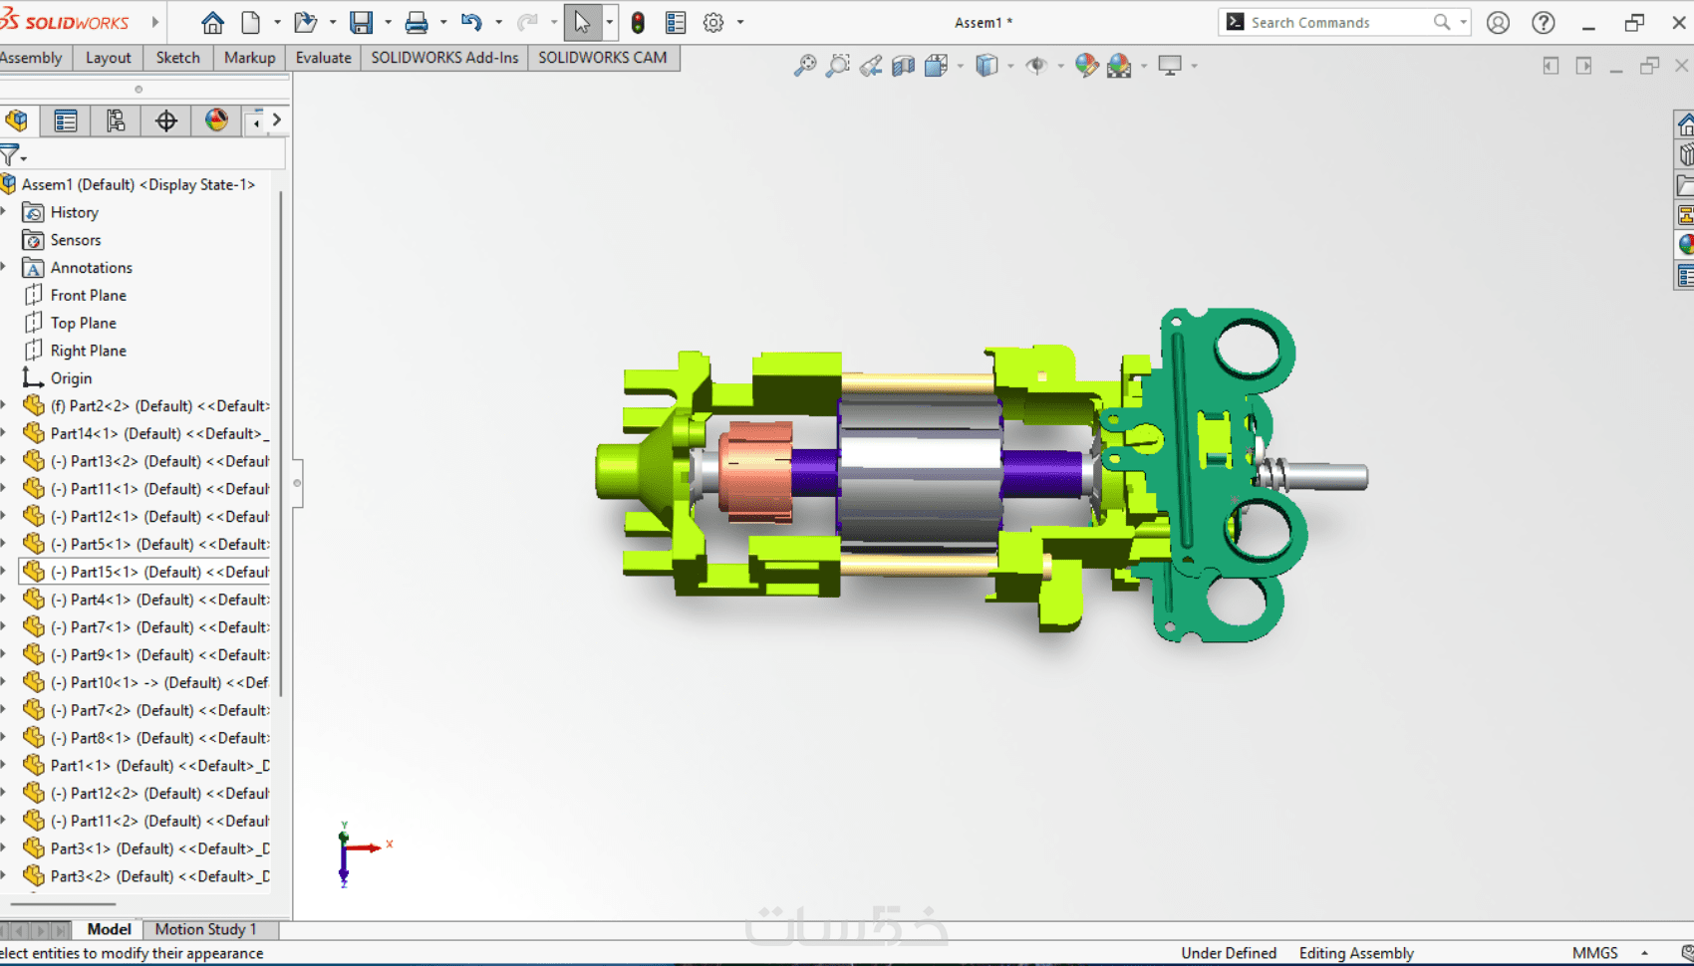Viewport: 1694px width, 966px height.
Task: Open the Section View tool
Action: coord(903,66)
